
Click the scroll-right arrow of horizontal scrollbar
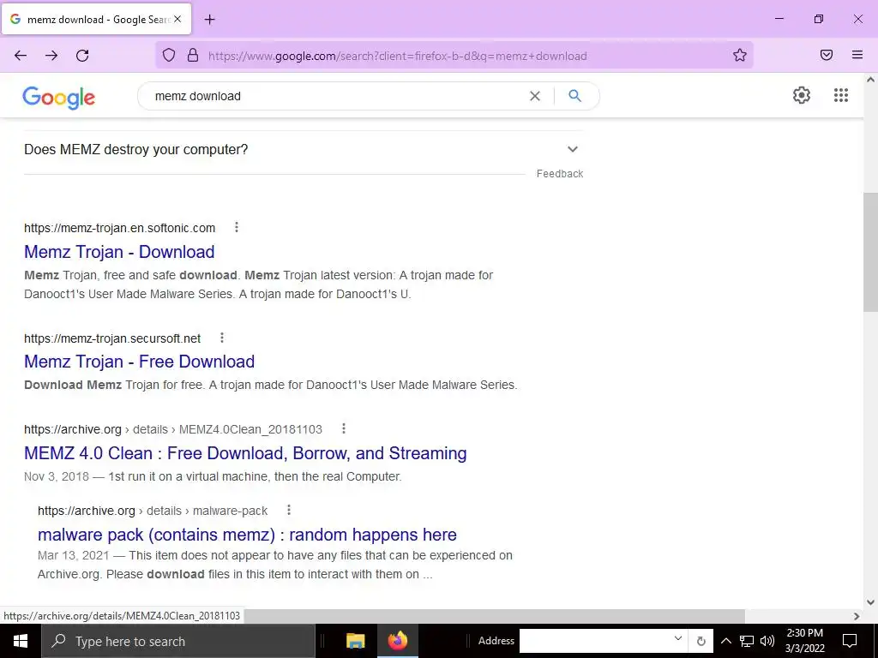click(857, 616)
